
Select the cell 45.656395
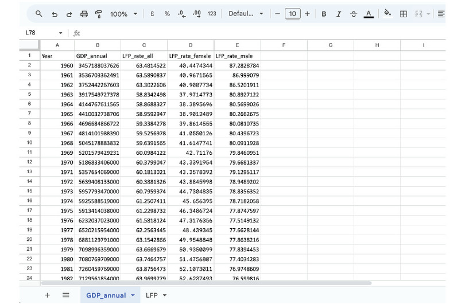point(191,201)
